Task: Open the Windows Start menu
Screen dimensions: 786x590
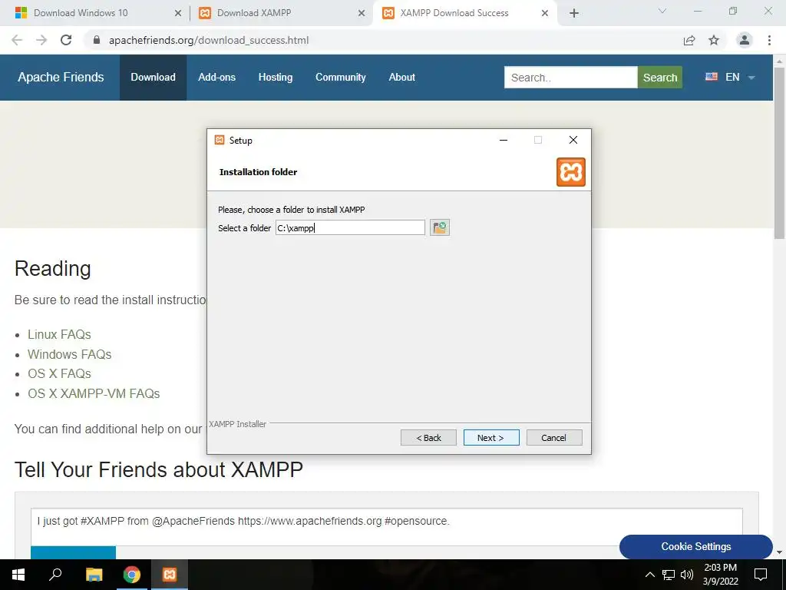Action: 18,575
